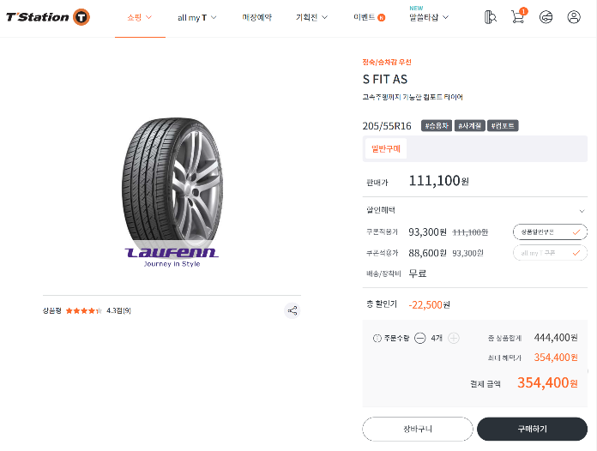Click the large 354,400원 payment amount
The image size is (597, 451).
(x=547, y=383)
